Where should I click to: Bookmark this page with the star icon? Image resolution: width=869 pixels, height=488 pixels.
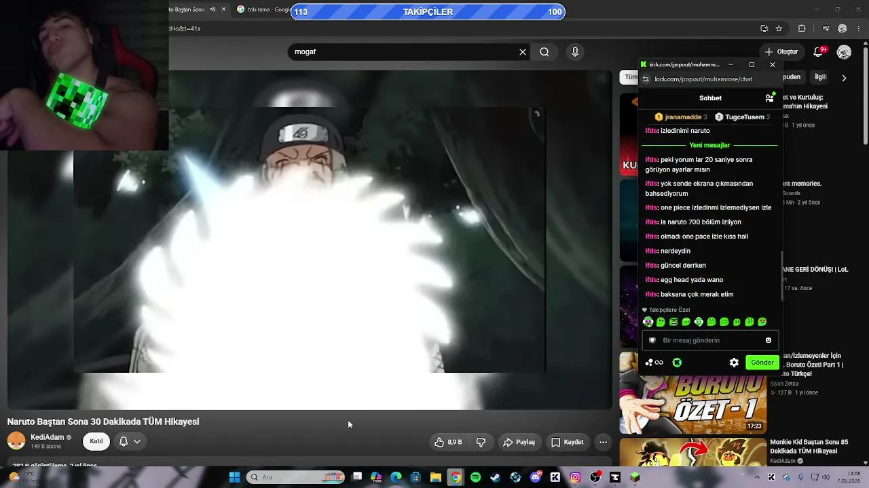pos(779,28)
